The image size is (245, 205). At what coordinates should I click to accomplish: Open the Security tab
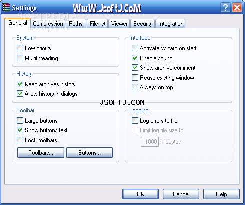(143, 24)
